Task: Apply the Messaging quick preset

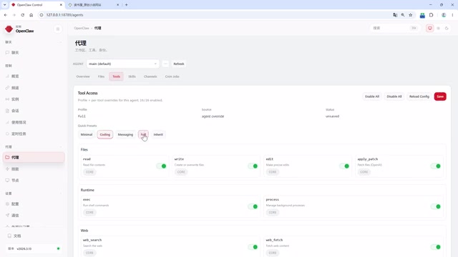Action: coord(125,135)
